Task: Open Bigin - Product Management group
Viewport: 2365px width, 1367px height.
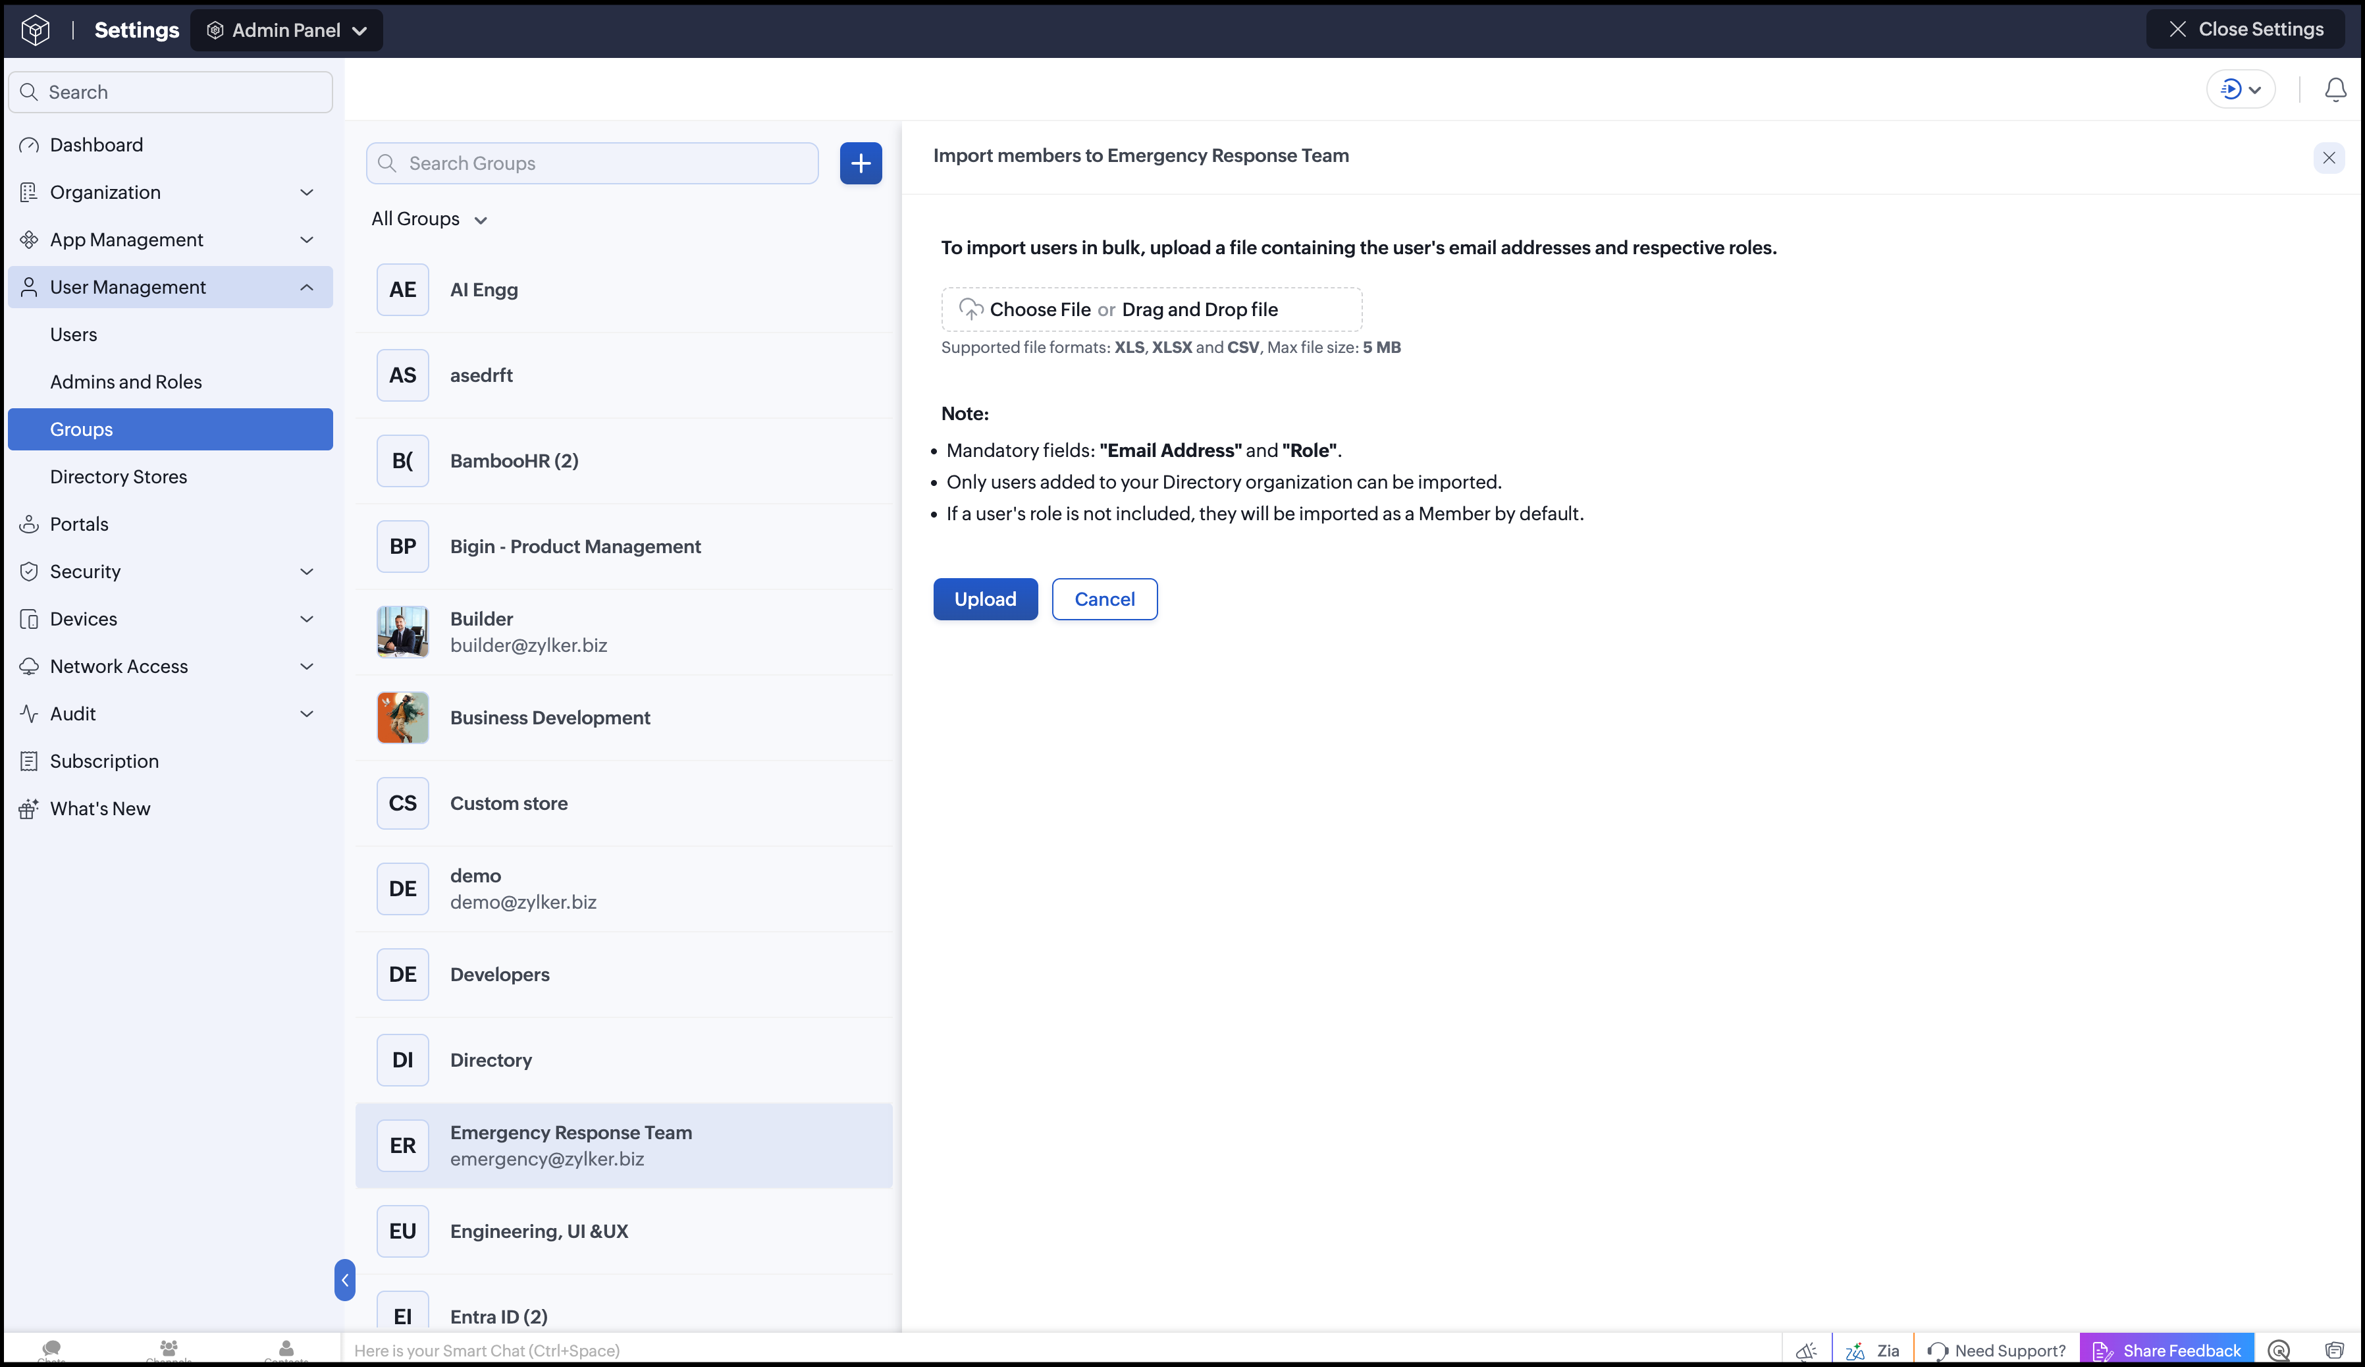Action: pyautogui.click(x=624, y=547)
